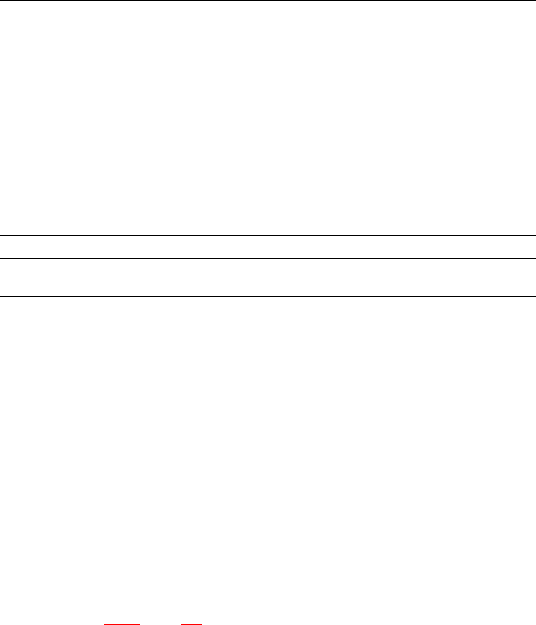Click the narrower red bar at the bottom
536x625 pixels.
(192, 624)
